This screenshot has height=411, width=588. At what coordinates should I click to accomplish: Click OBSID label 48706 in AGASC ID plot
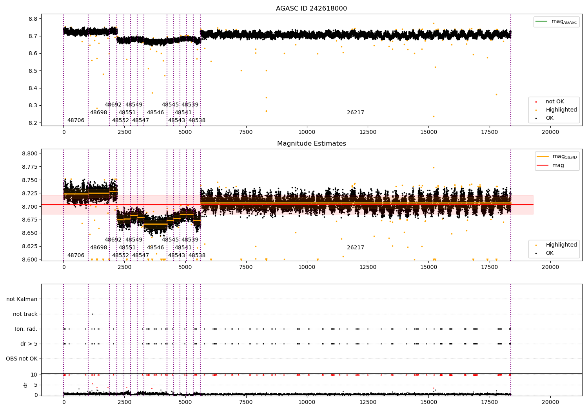pos(76,121)
